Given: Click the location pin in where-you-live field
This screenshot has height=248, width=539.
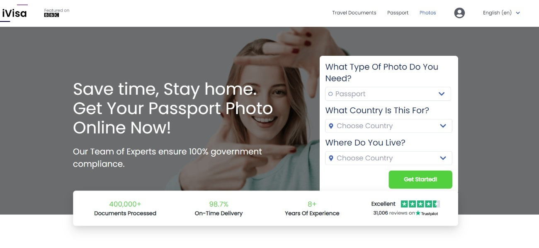Looking at the screenshot, I should tap(331, 158).
